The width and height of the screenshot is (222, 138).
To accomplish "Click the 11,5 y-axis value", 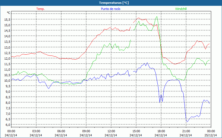I will [x=7, y=64].
